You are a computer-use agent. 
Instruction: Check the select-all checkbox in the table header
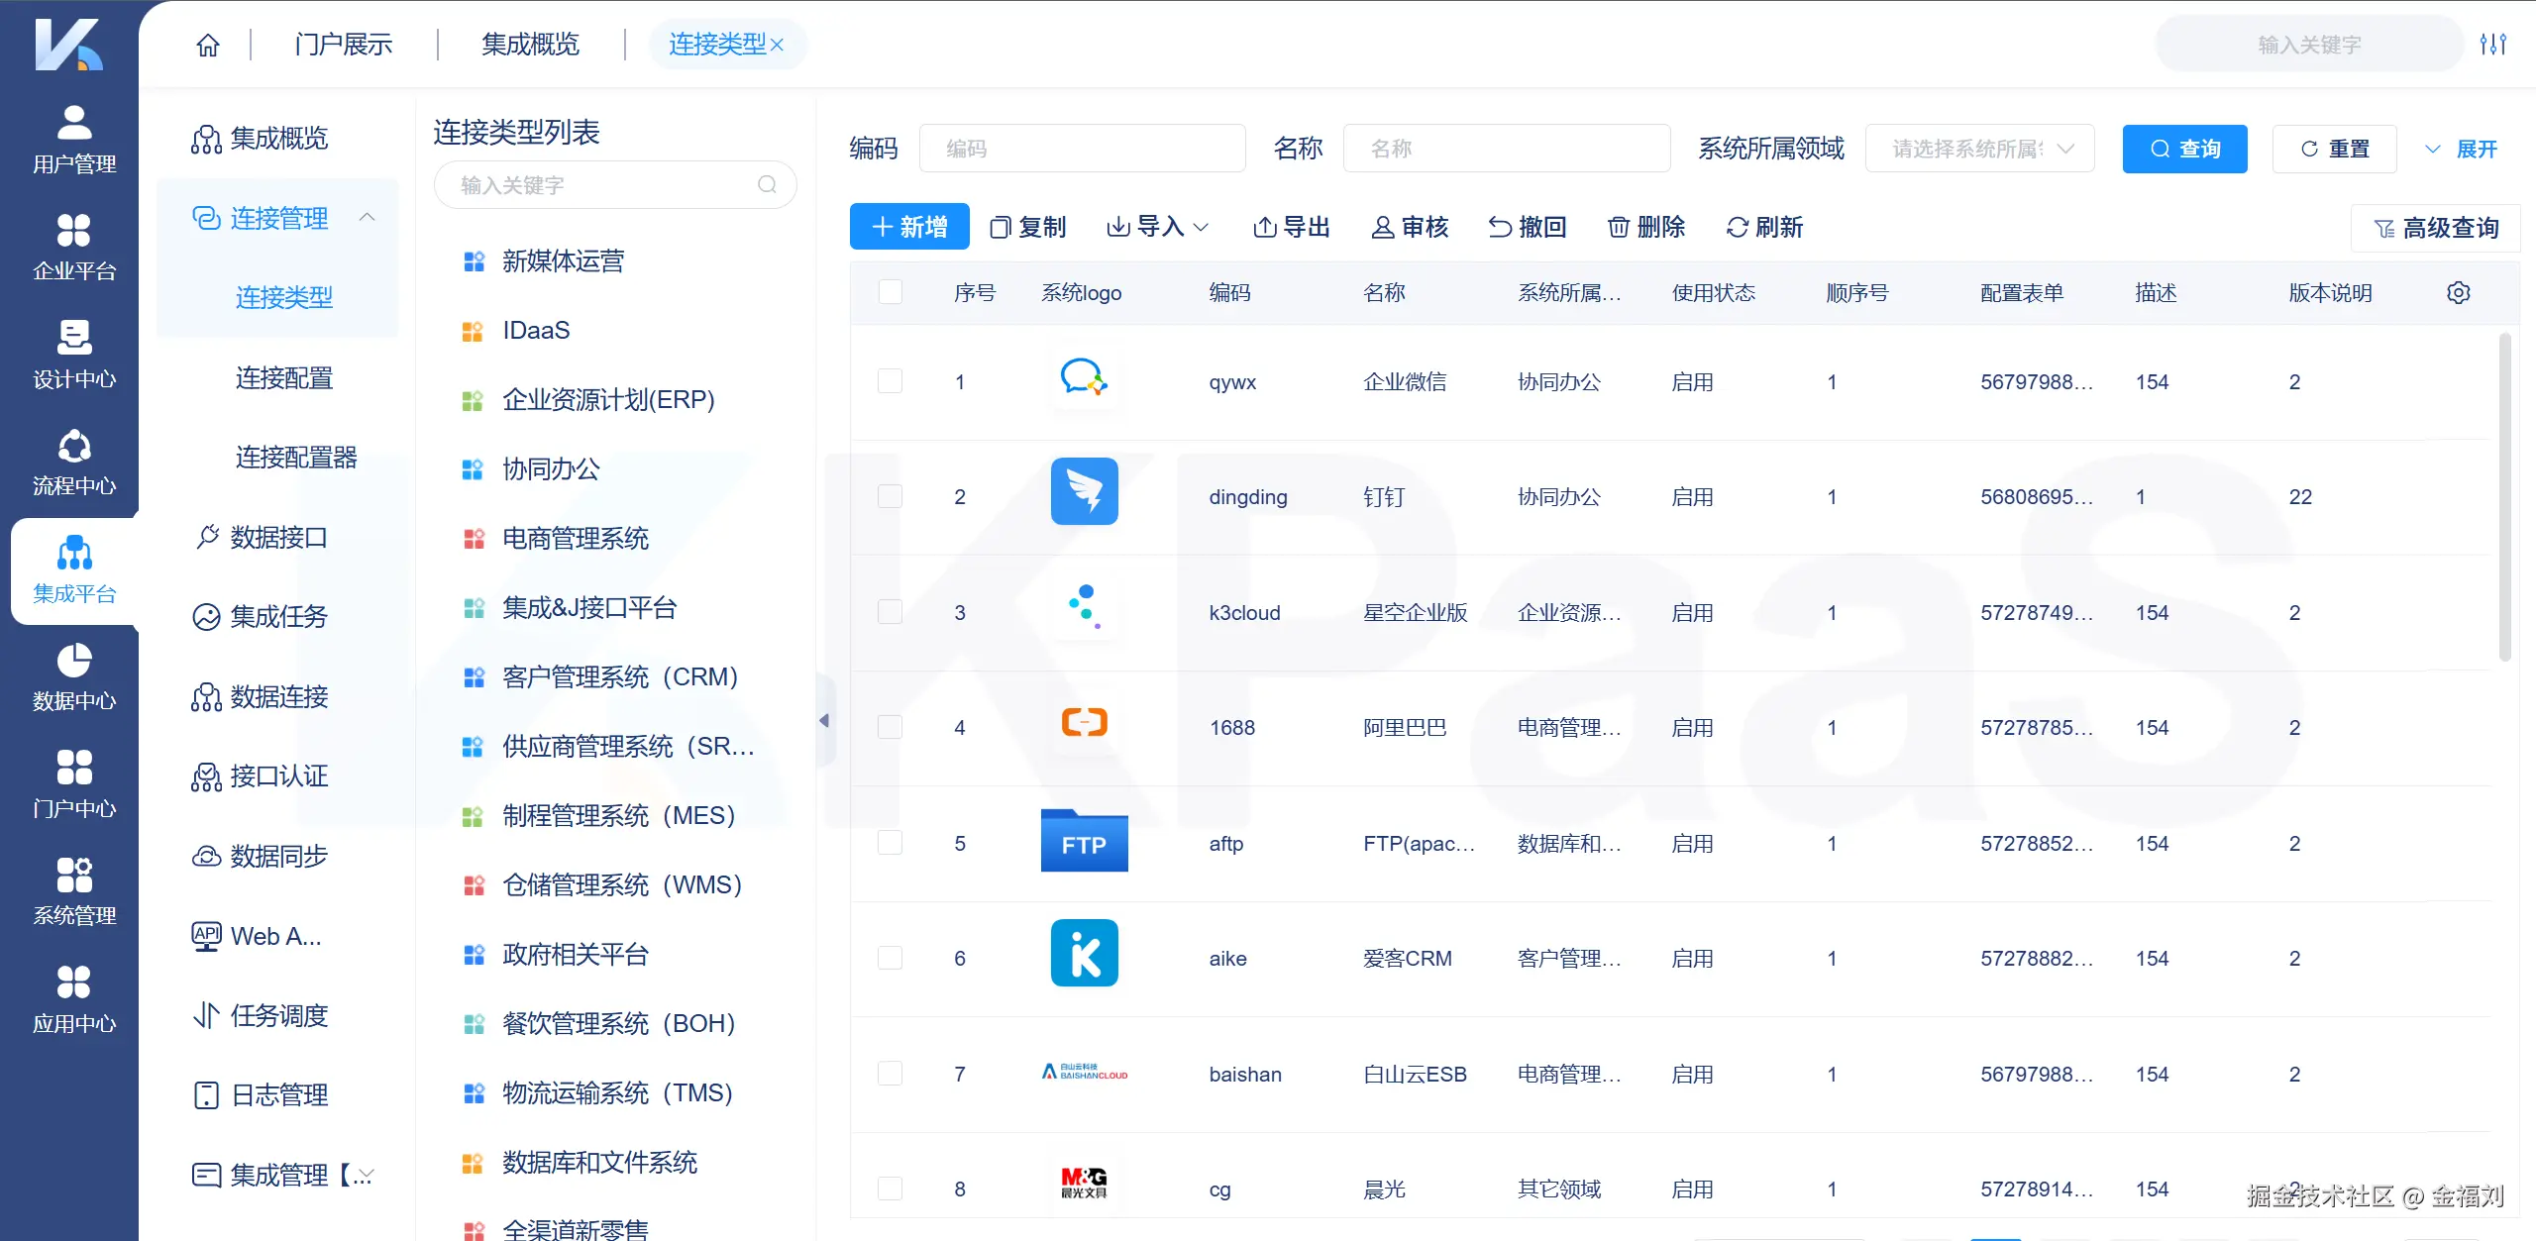890,292
